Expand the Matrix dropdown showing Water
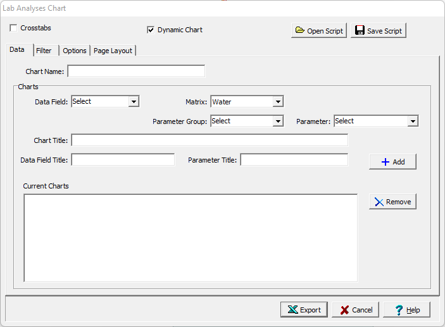445x327 pixels. click(277, 102)
